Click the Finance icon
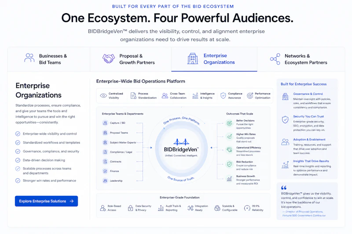This screenshot has width=352, height=234. [x=105, y=171]
